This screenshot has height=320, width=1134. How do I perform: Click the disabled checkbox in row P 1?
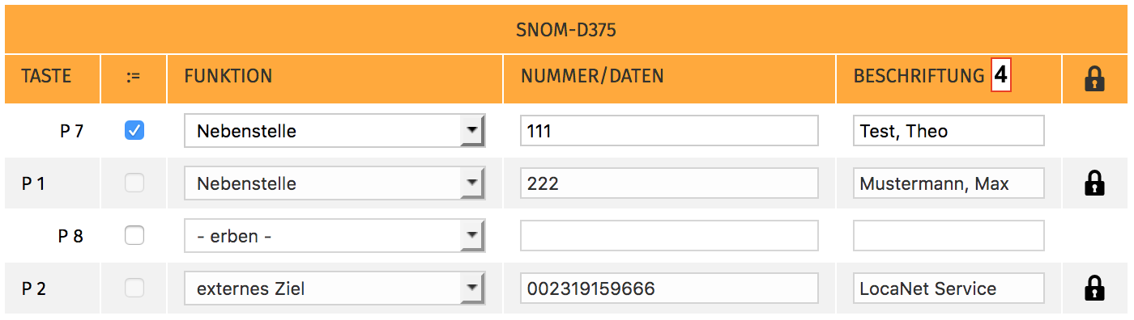134,183
